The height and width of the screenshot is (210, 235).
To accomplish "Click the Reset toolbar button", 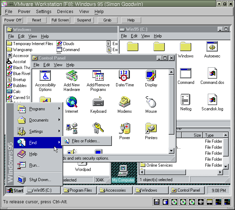I will [x=37, y=20].
